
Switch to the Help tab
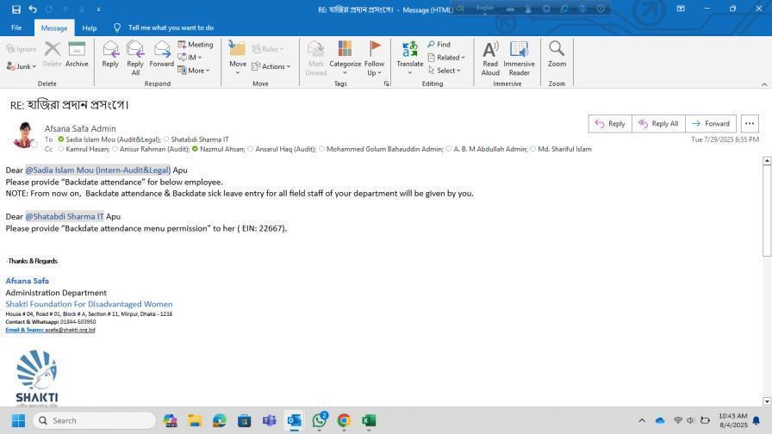point(90,28)
